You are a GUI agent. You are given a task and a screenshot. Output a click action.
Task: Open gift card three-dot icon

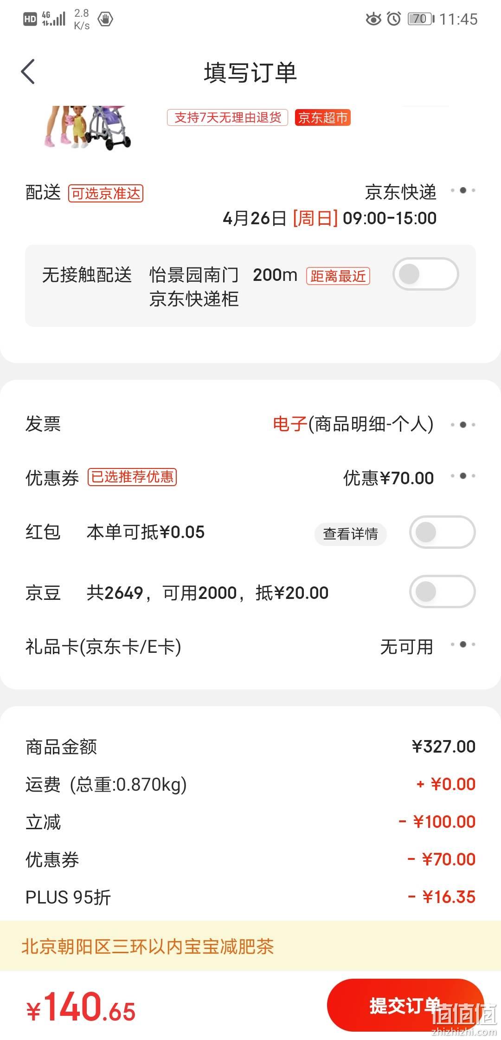(x=463, y=644)
